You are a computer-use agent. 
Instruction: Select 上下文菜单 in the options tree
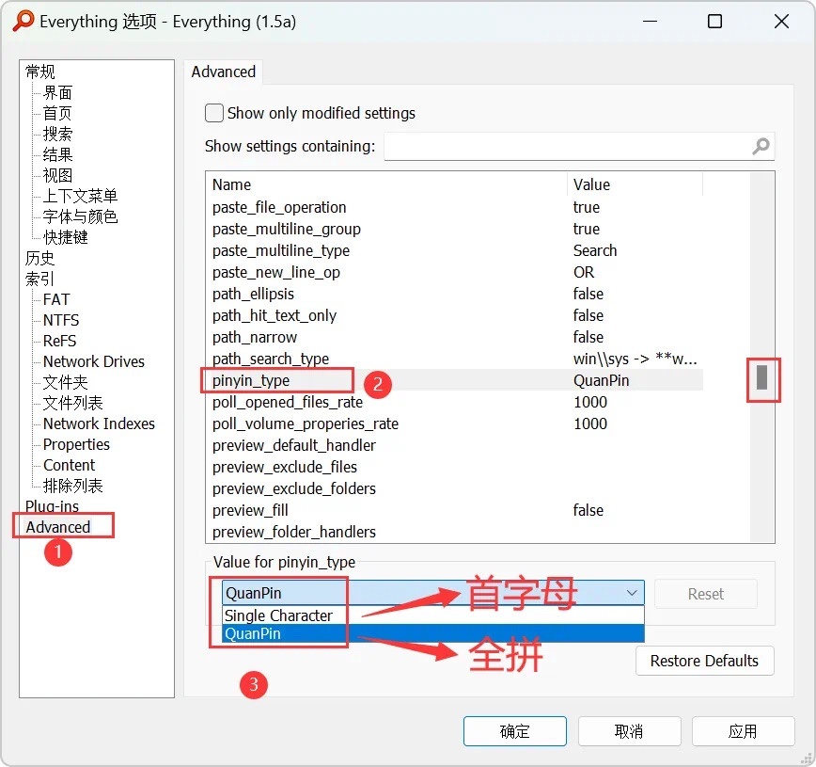pyautogui.click(x=80, y=196)
